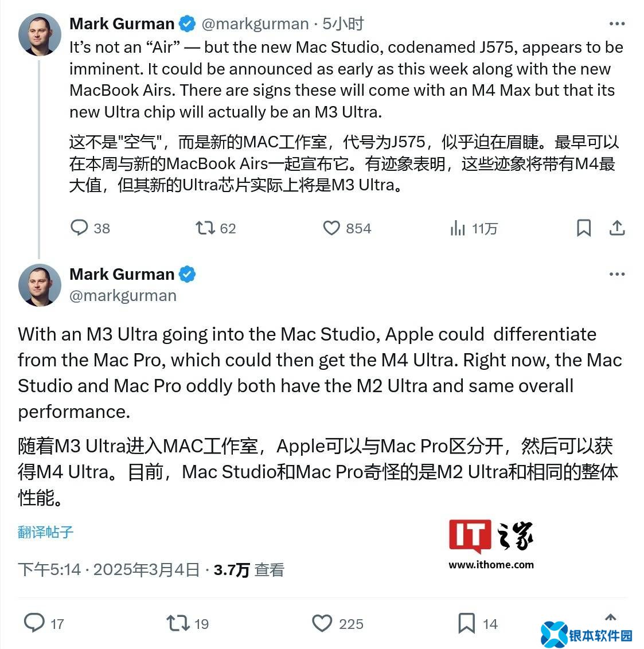Like the second tweet with 225 likes
The height and width of the screenshot is (649, 644).
337,623
